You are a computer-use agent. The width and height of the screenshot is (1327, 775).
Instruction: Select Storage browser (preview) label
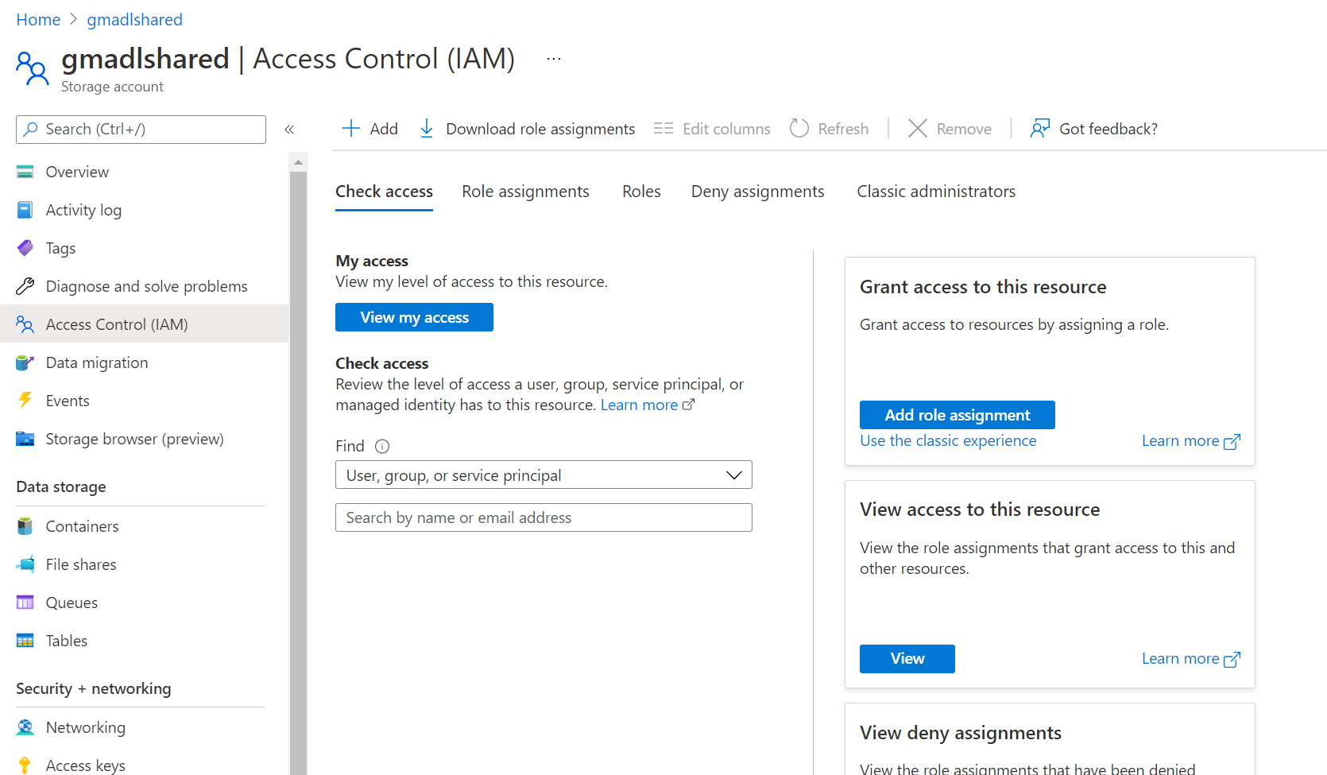coord(134,439)
